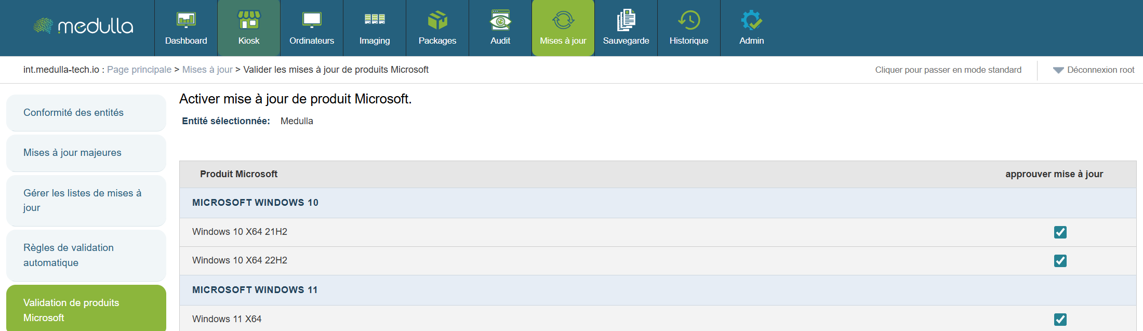Disable Windows 11 X64 update approval
This screenshot has width=1143, height=331.
pos(1060,320)
